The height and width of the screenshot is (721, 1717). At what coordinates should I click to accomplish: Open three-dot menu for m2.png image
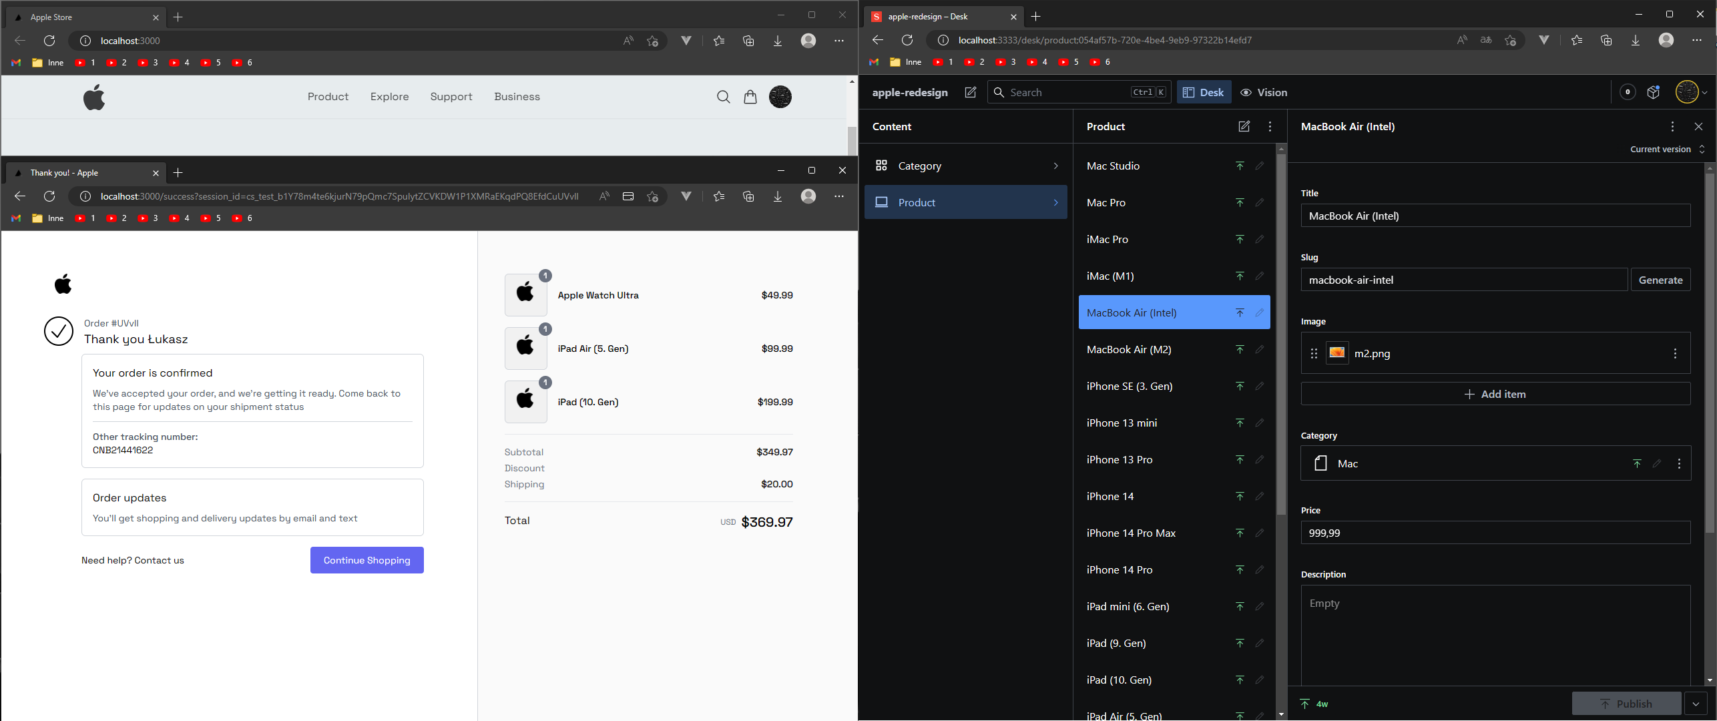pyautogui.click(x=1674, y=353)
